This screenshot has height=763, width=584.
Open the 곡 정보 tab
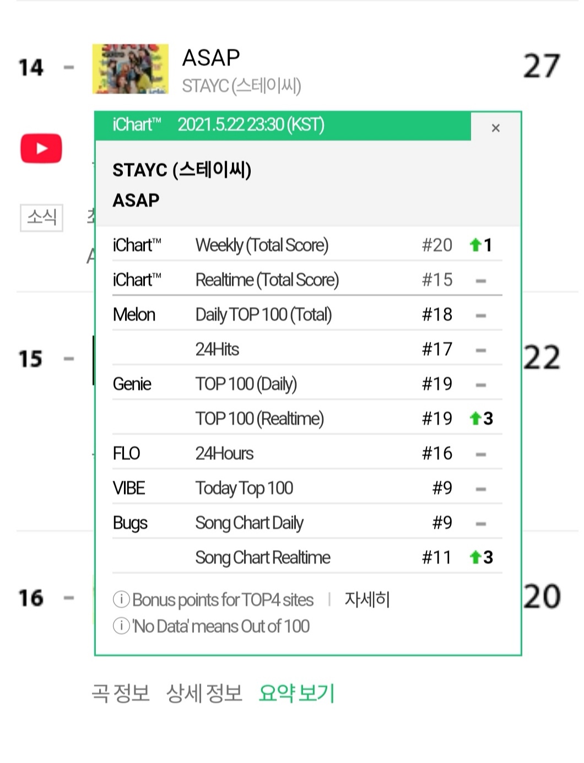[x=121, y=693]
